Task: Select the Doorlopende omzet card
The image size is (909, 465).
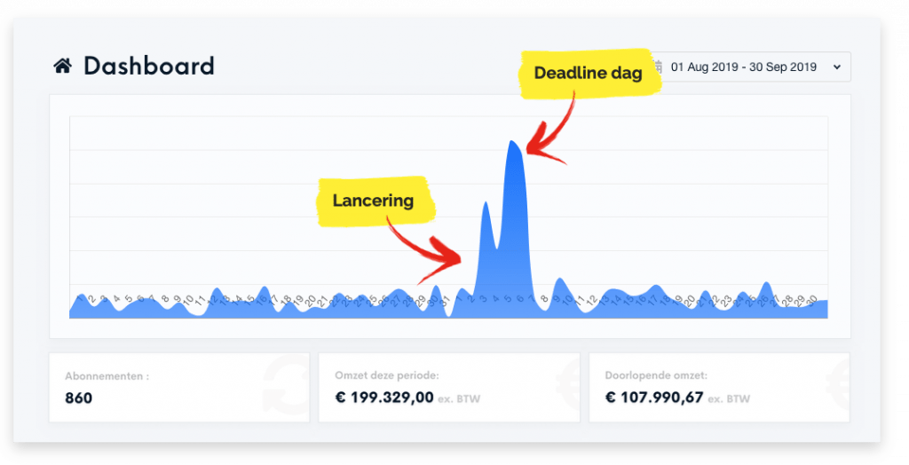Action: pyautogui.click(x=718, y=387)
